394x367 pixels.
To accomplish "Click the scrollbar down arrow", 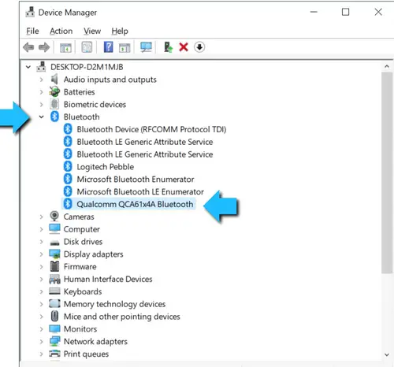I will 387,354.
